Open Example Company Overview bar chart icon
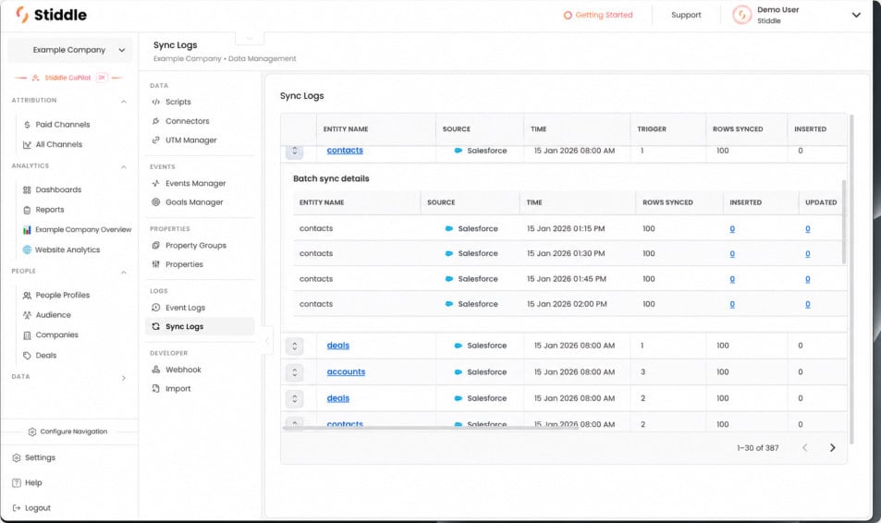This screenshot has width=881, height=523. click(27, 230)
